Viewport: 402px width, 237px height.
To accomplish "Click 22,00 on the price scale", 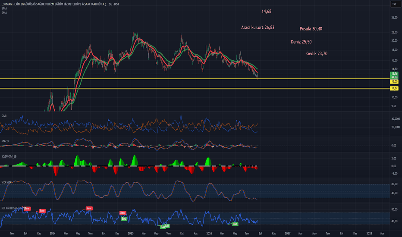I will pos(394,32).
